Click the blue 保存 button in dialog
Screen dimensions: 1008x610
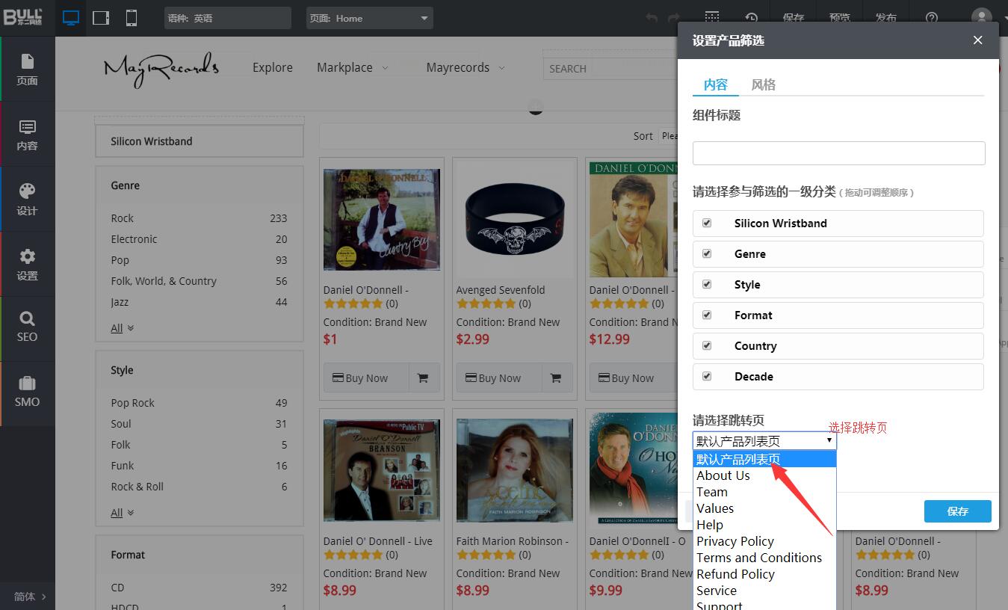click(957, 511)
